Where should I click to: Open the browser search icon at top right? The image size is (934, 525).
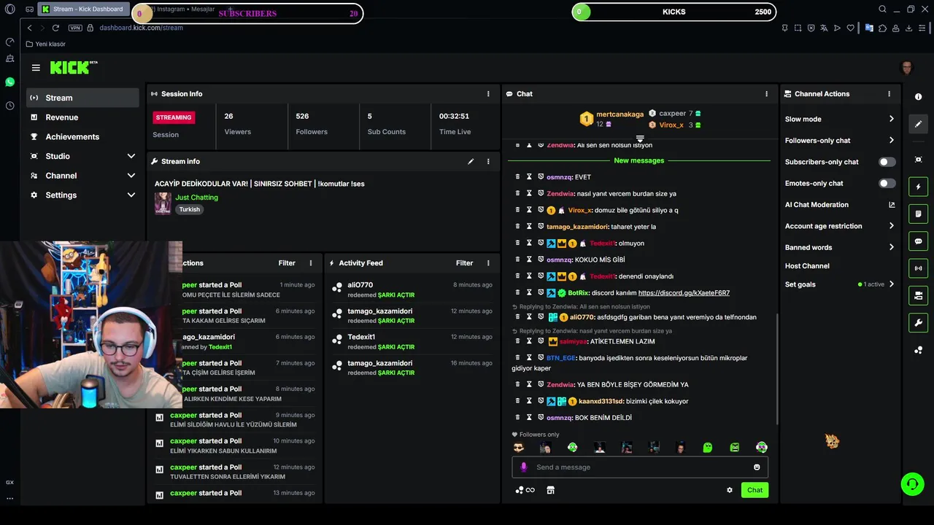pyautogui.click(x=882, y=9)
